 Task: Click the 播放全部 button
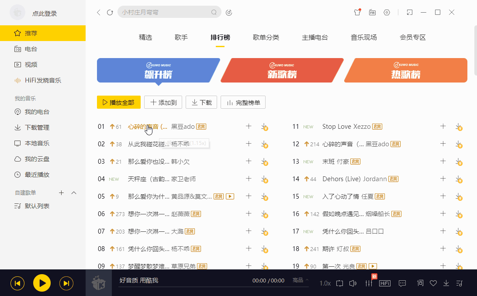(119, 103)
